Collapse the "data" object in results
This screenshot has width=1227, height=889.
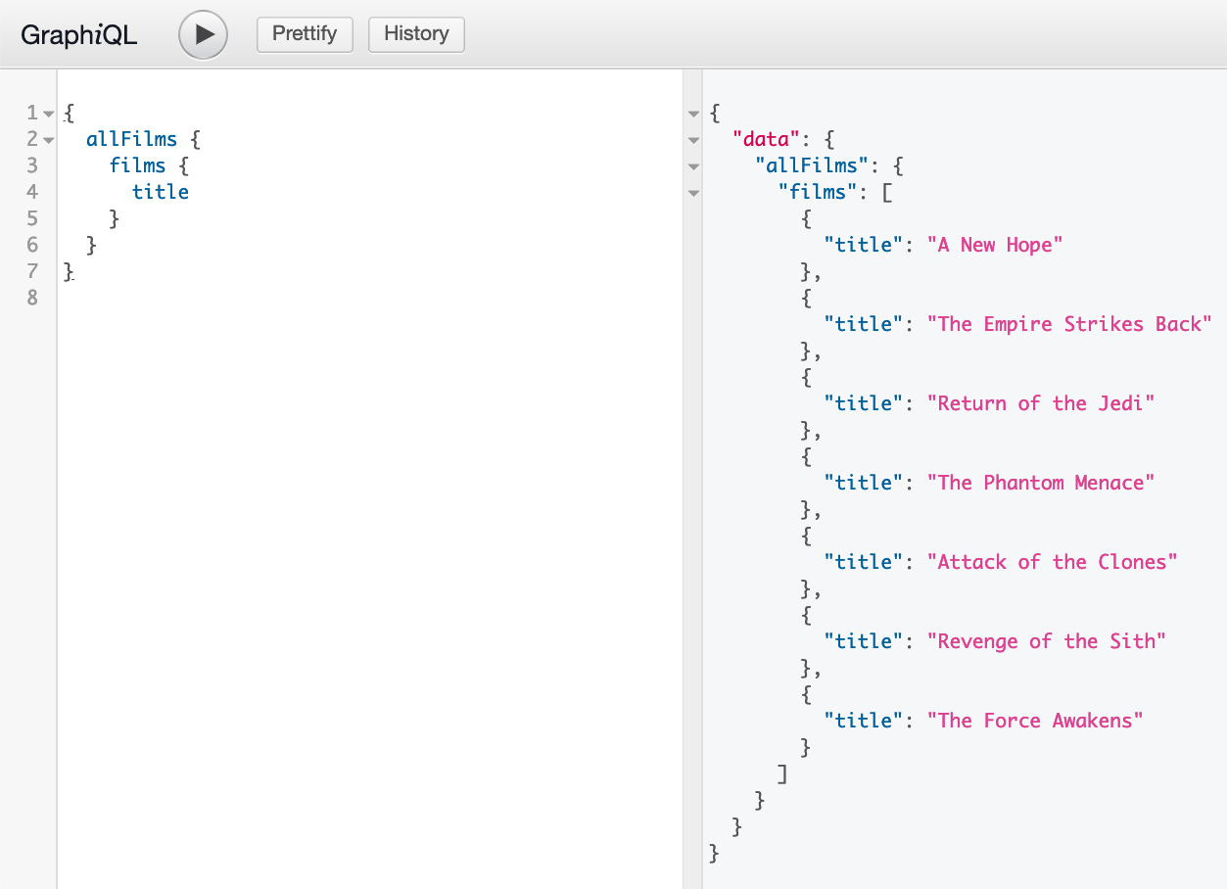(x=694, y=140)
